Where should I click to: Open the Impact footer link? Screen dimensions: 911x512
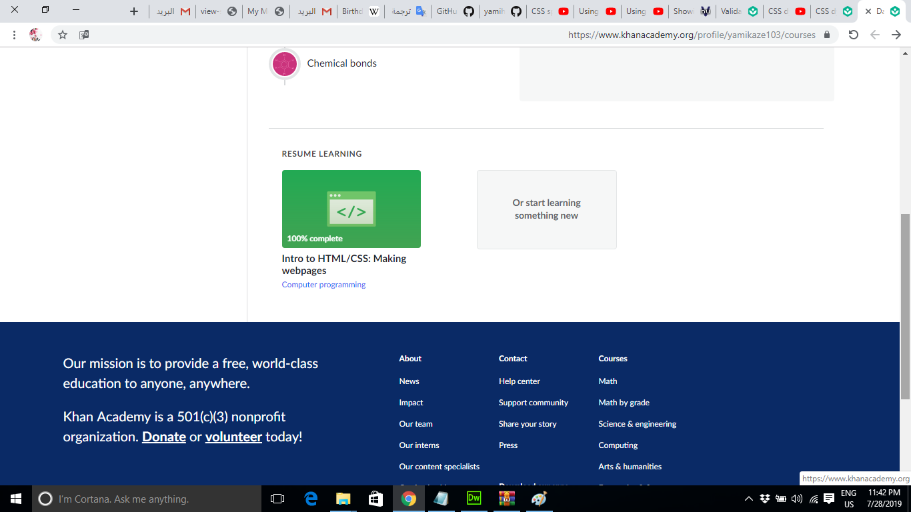tap(411, 403)
